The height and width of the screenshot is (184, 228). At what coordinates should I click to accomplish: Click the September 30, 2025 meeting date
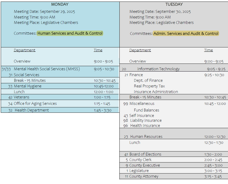[173, 12]
